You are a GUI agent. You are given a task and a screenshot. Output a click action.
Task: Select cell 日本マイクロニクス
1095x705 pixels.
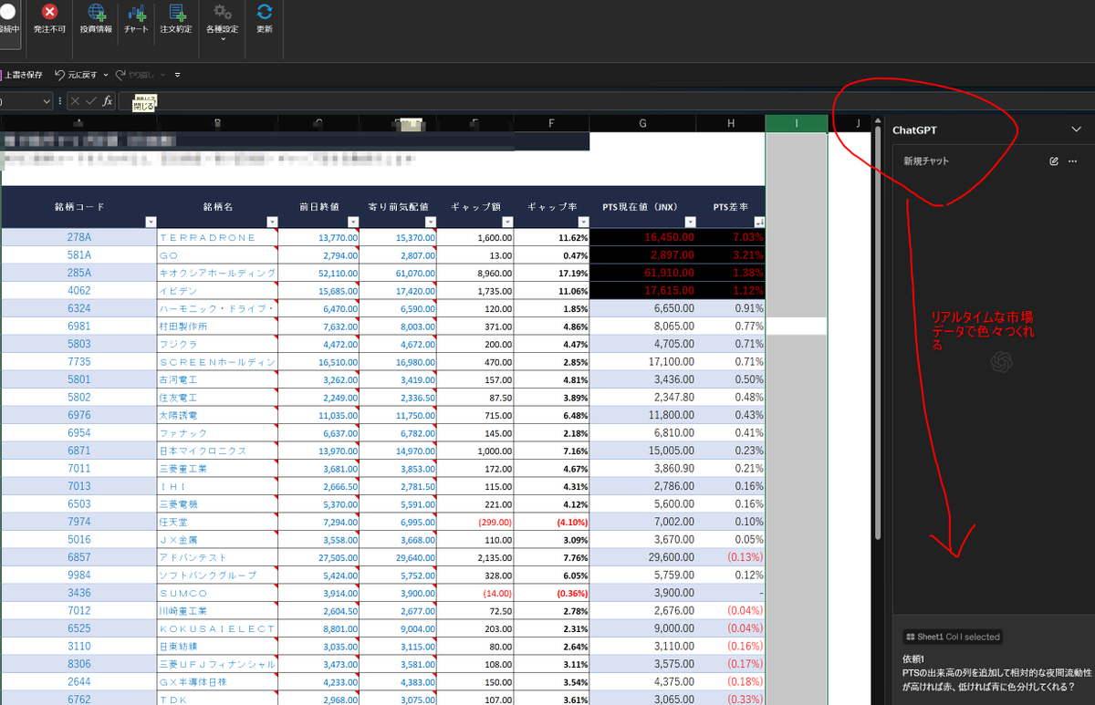[217, 451]
